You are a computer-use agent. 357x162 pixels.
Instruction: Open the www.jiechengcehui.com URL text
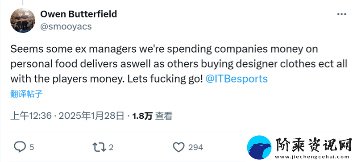(x=312, y=157)
